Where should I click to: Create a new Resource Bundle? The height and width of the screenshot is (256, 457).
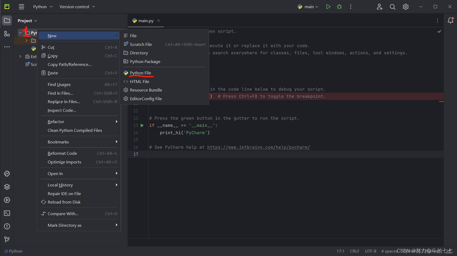pos(164,90)
